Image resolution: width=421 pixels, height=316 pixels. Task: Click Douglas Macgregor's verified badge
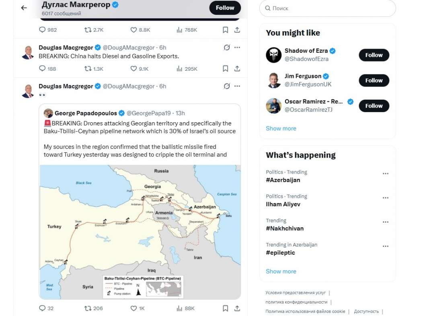coord(97,47)
